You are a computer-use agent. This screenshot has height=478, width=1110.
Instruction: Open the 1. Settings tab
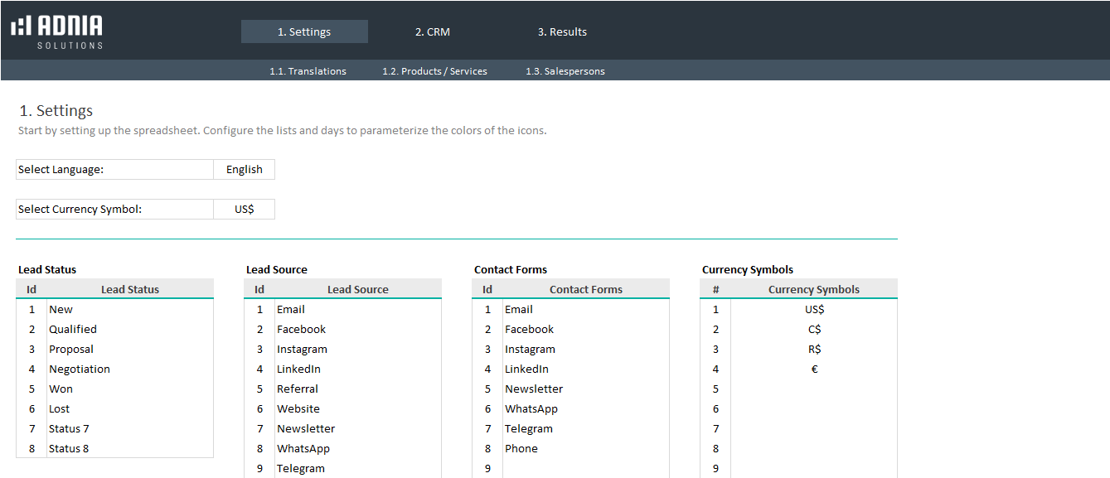(x=304, y=31)
